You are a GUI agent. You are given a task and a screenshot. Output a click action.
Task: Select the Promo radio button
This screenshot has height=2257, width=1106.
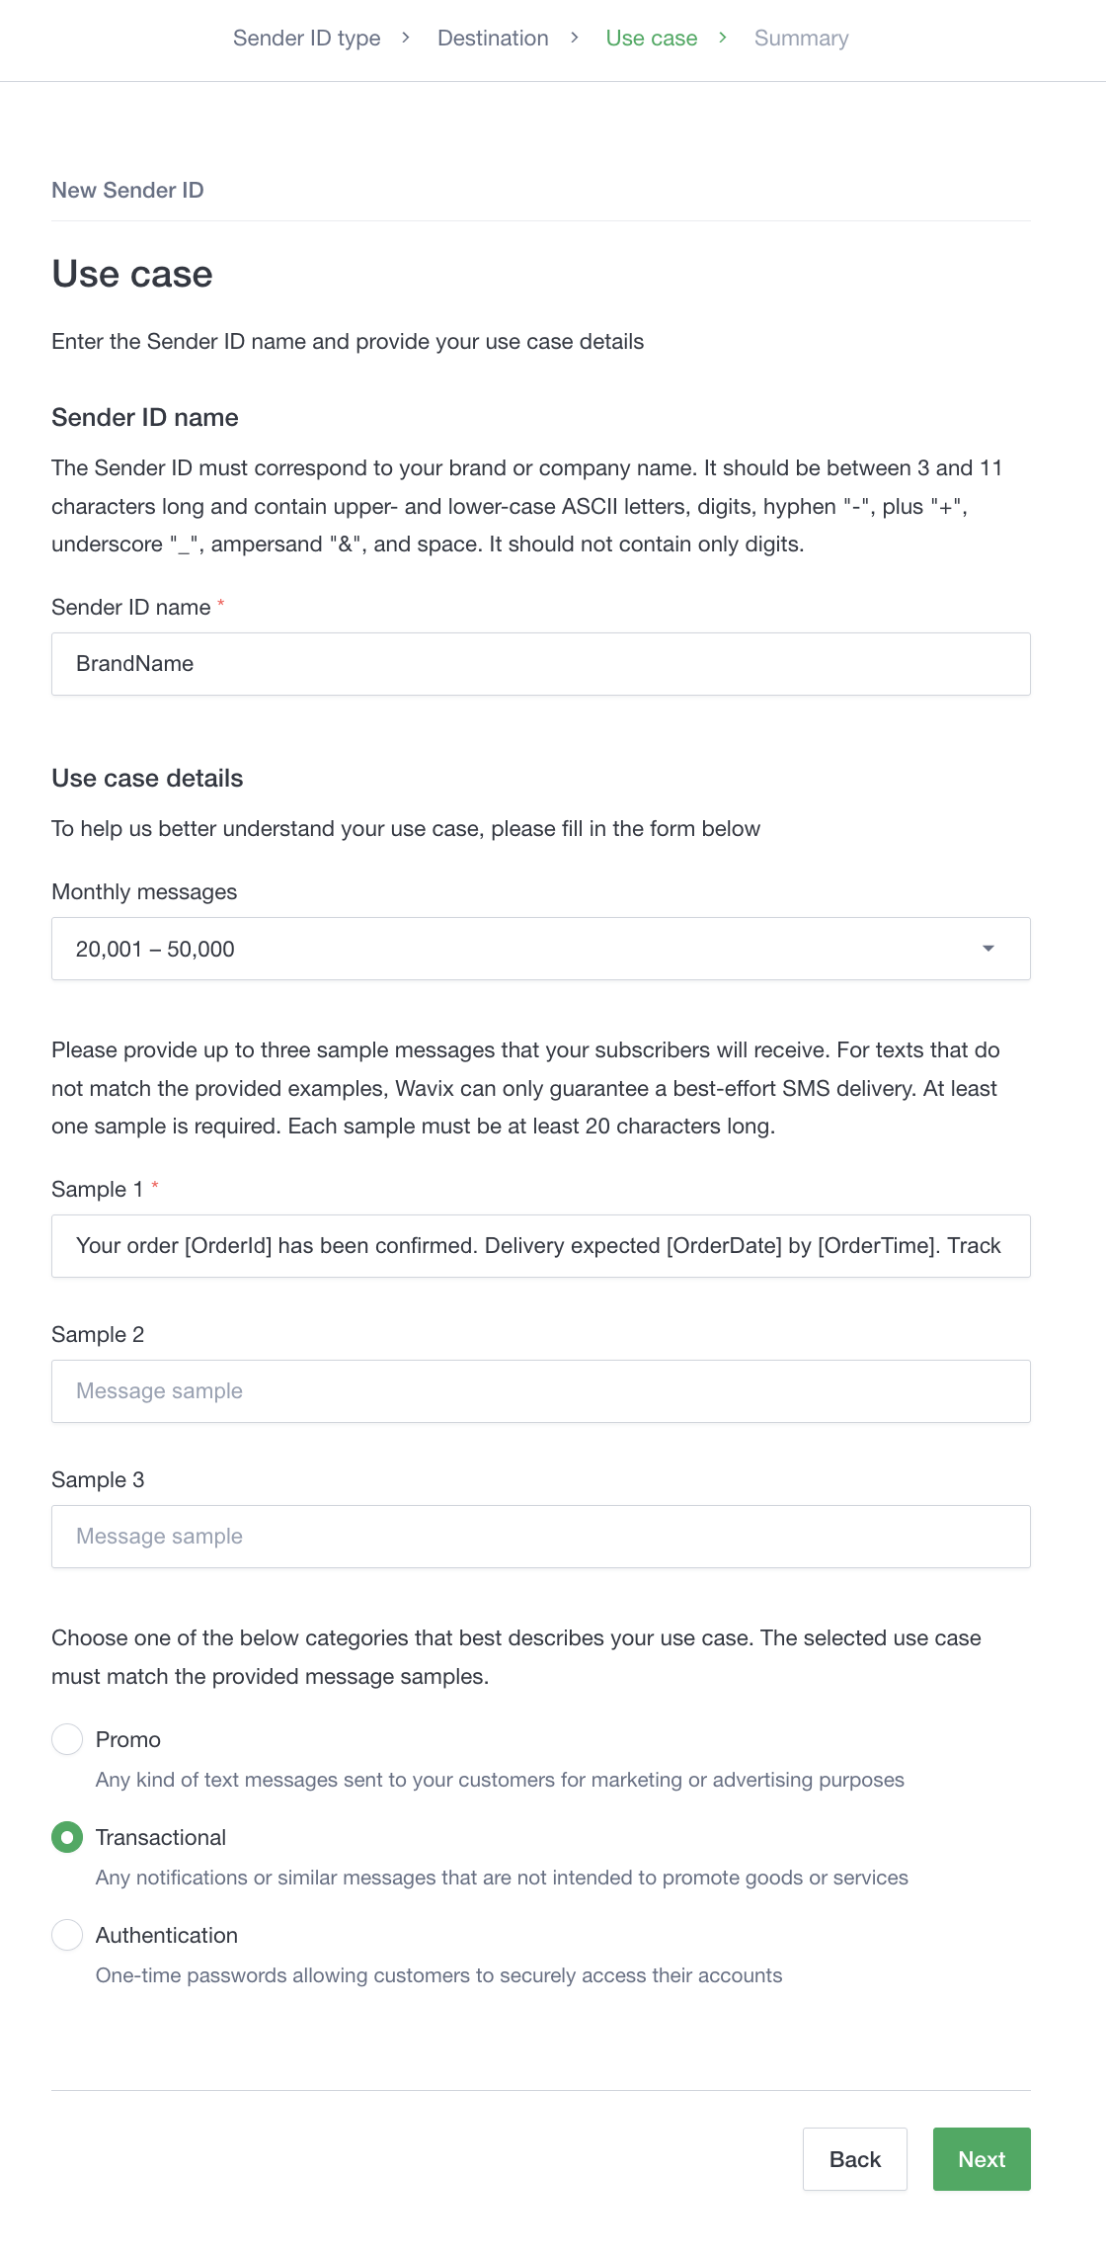[67, 1739]
